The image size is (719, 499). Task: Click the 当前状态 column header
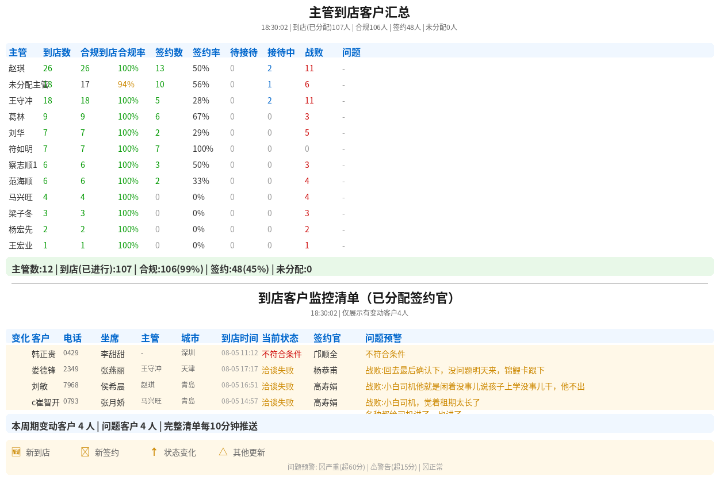pyautogui.click(x=280, y=338)
